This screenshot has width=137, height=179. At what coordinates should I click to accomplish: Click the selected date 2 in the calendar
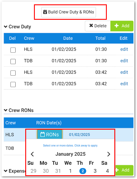click(83, 171)
